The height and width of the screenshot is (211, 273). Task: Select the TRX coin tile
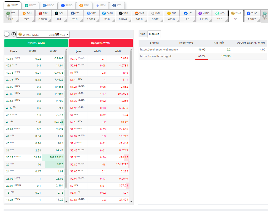(43, 16)
